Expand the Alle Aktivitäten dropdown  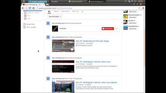pyautogui.click(x=55, y=17)
